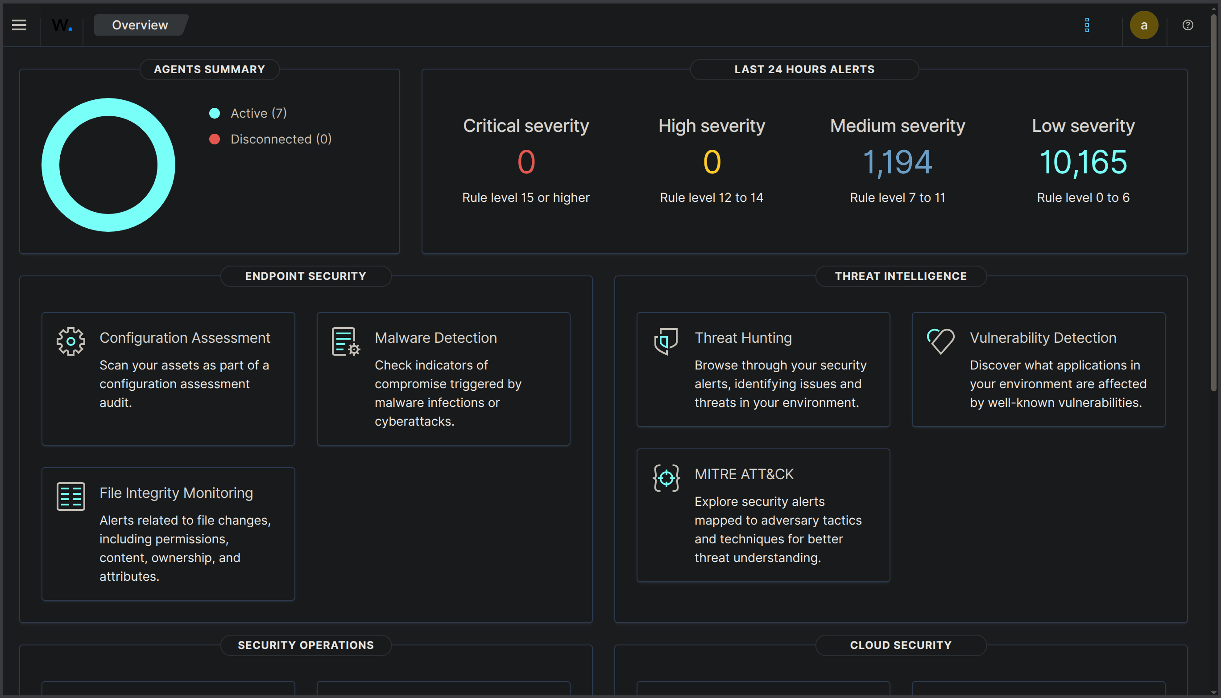Open the Medium severity count 1,194
Viewport: 1221px width, 698px height.
tap(897, 162)
